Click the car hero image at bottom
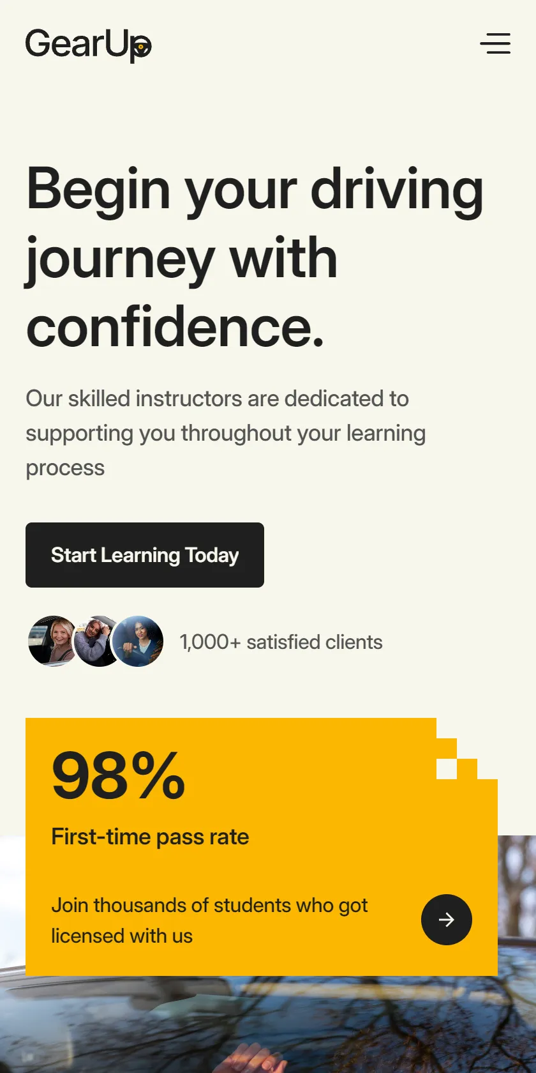536x1073 pixels. pos(268,1025)
